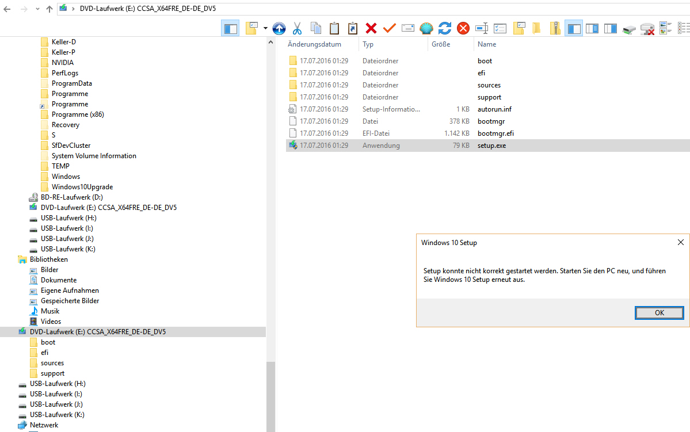This screenshot has width=690, height=432.
Task: Click the folder tree scrollbar thumb
Action: [x=270, y=397]
